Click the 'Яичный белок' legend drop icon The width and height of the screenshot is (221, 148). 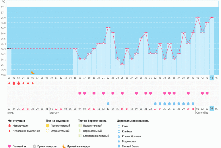pyautogui.click(x=119, y=146)
